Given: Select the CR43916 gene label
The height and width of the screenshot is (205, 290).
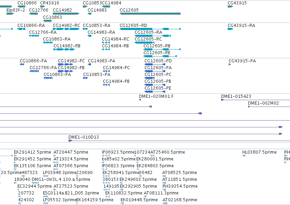Looking at the screenshot, I should pyautogui.click(x=50, y=3).
